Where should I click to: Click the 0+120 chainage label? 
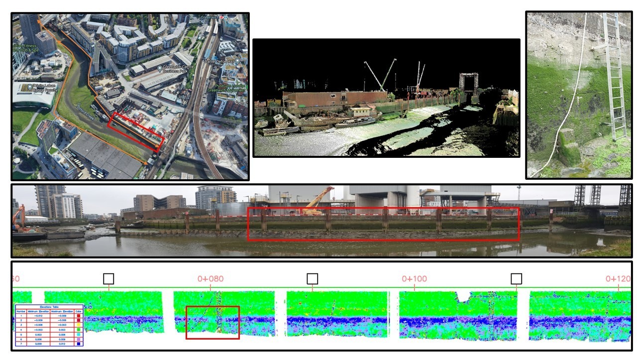tap(618, 279)
